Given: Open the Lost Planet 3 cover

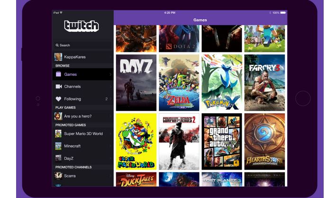Looking at the screenshot, I should coord(222,180).
